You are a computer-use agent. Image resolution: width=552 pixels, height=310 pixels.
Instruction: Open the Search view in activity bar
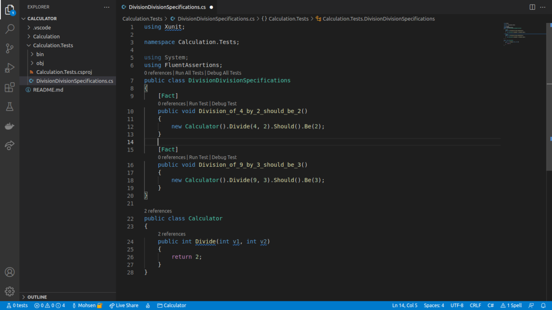(10, 29)
